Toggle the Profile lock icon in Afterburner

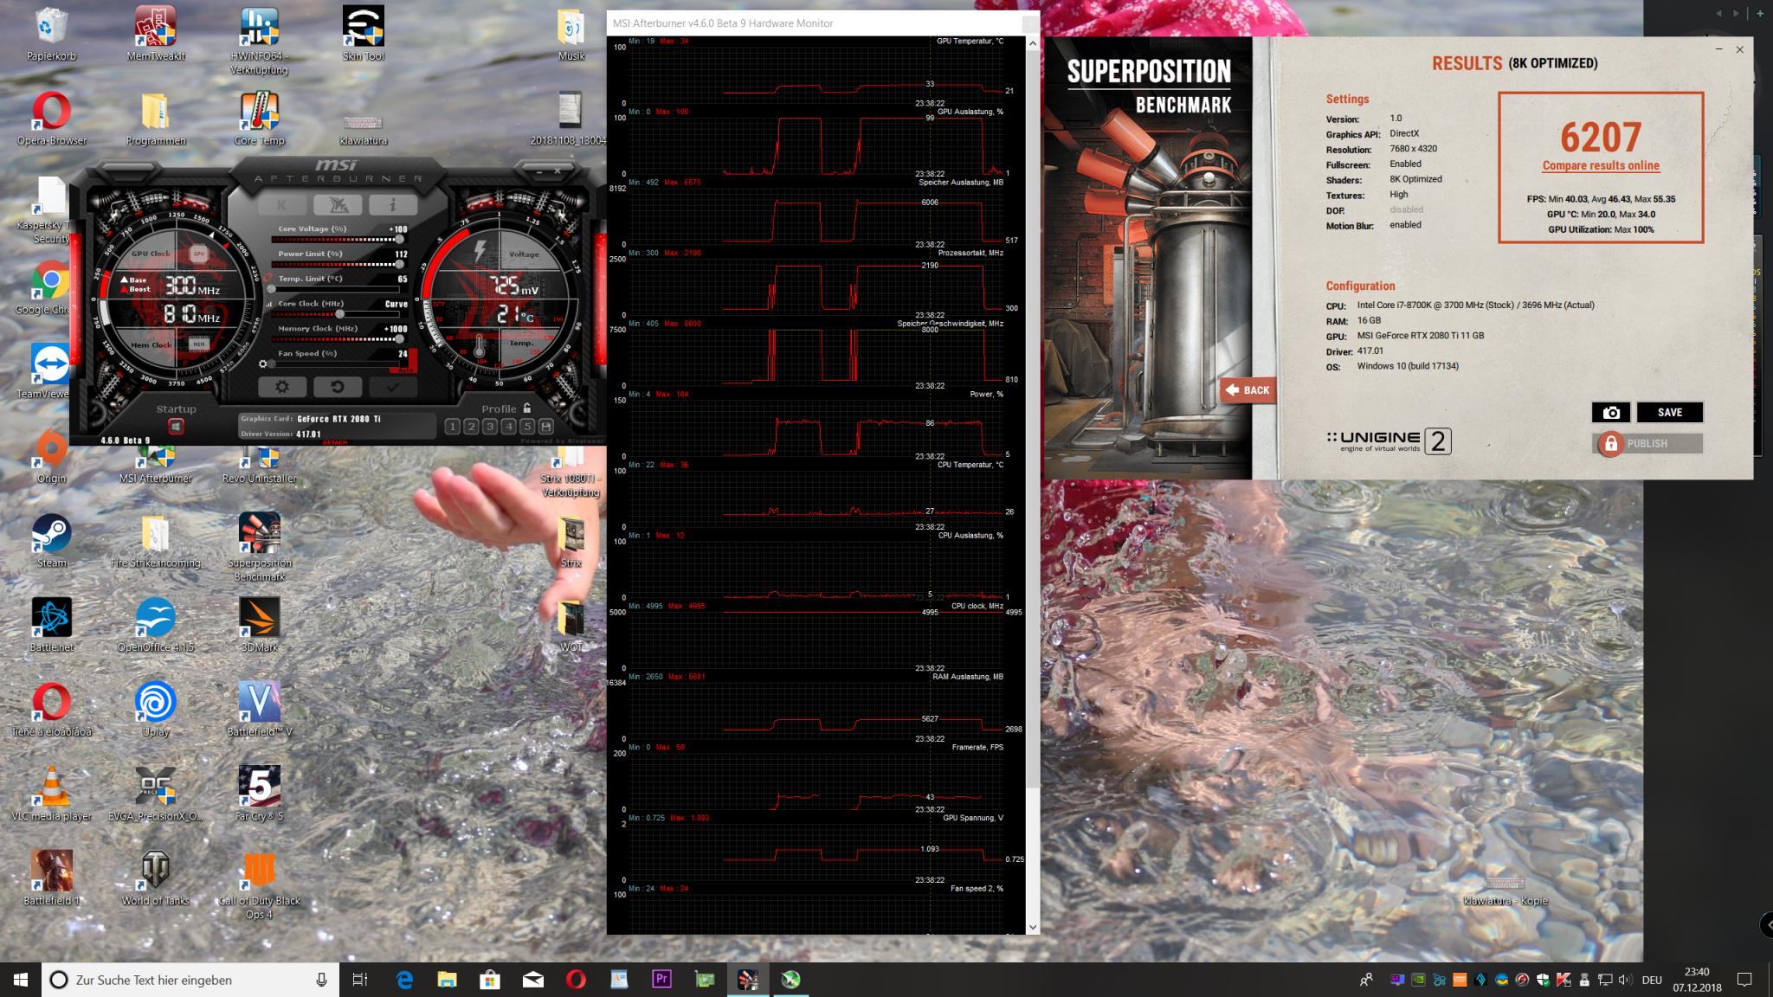tap(526, 408)
